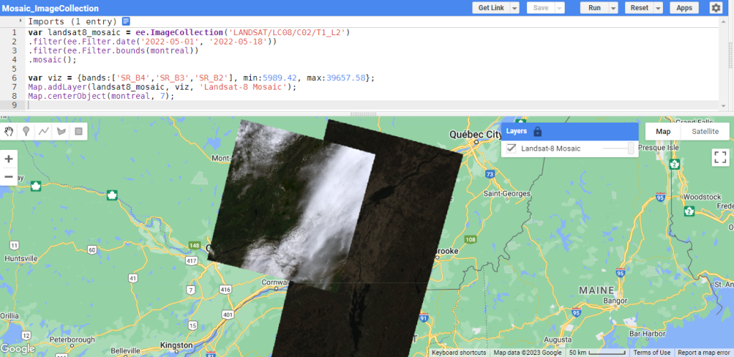Switch to Map base view
734x357 pixels.
(664, 132)
